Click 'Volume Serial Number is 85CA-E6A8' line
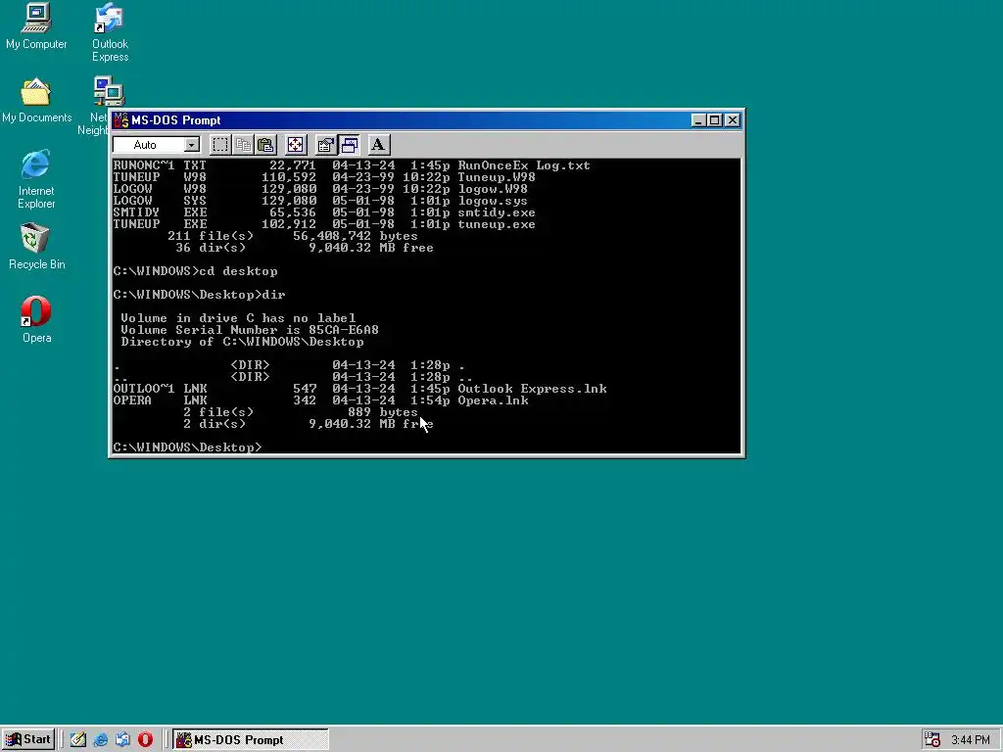This screenshot has height=752, width=1003. pos(250,330)
